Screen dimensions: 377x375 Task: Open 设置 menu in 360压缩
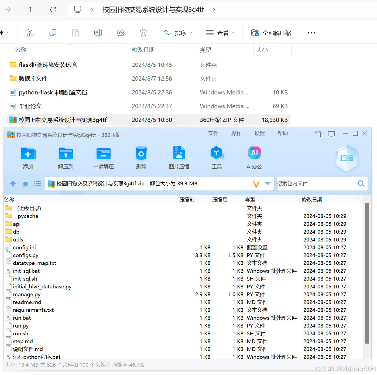click(x=260, y=133)
